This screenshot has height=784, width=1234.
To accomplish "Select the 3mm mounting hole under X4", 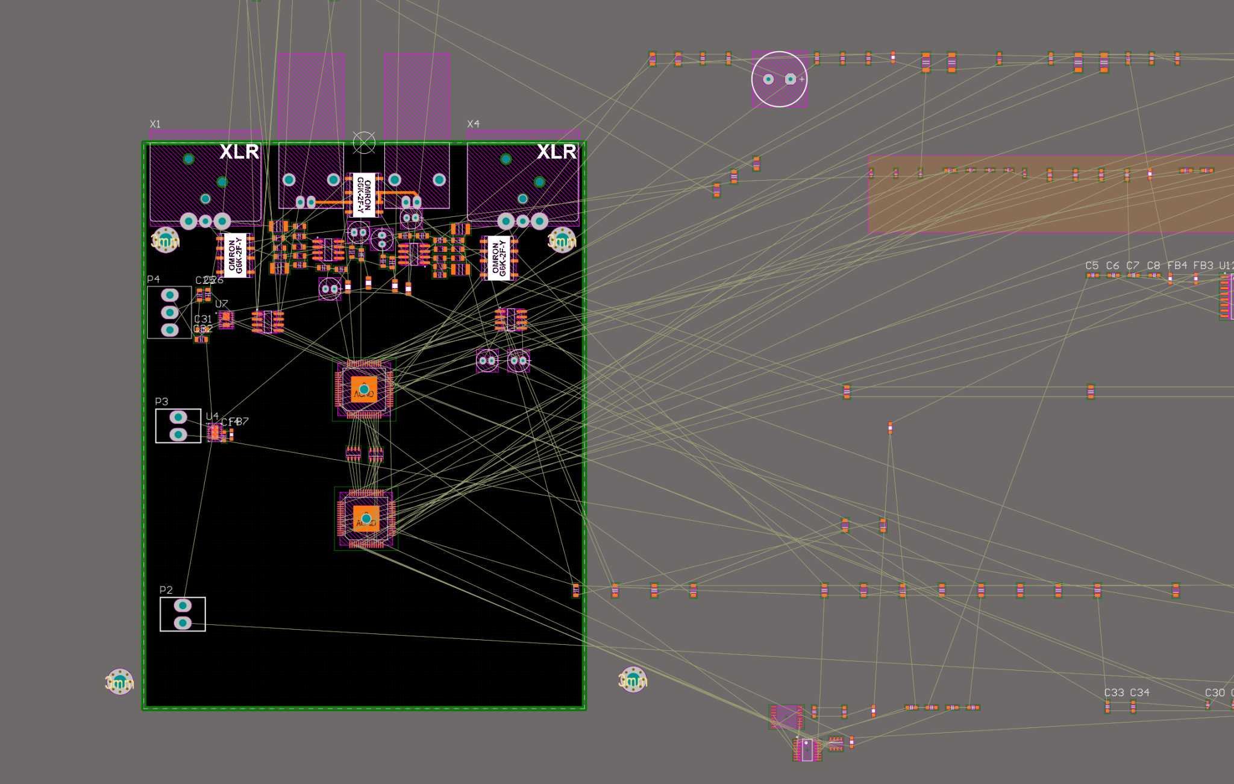I will click(x=562, y=240).
